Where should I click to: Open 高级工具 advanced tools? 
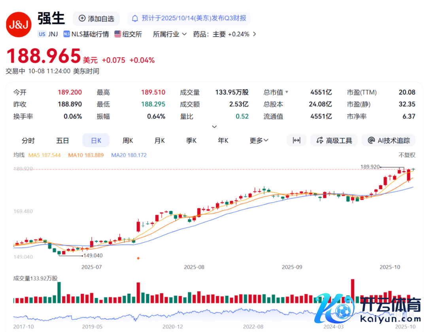coord(334,141)
